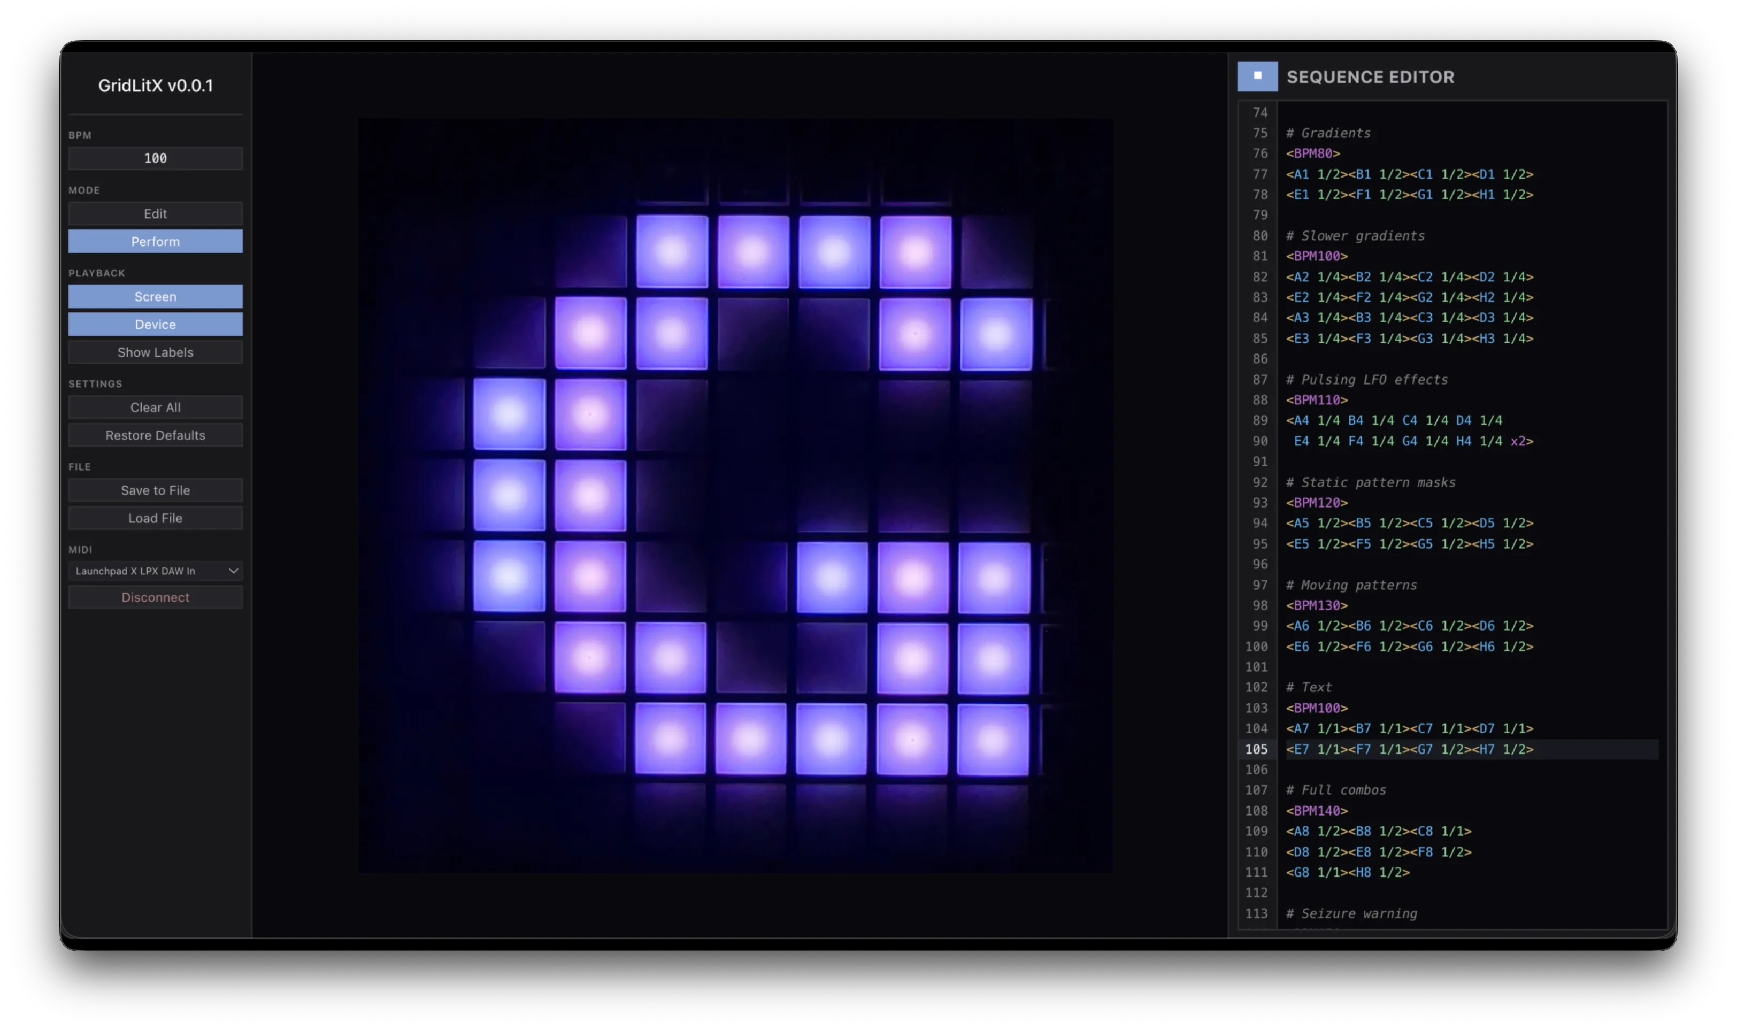The image size is (1737, 1030).
Task: Click the Clear All button
Action: tap(156, 408)
